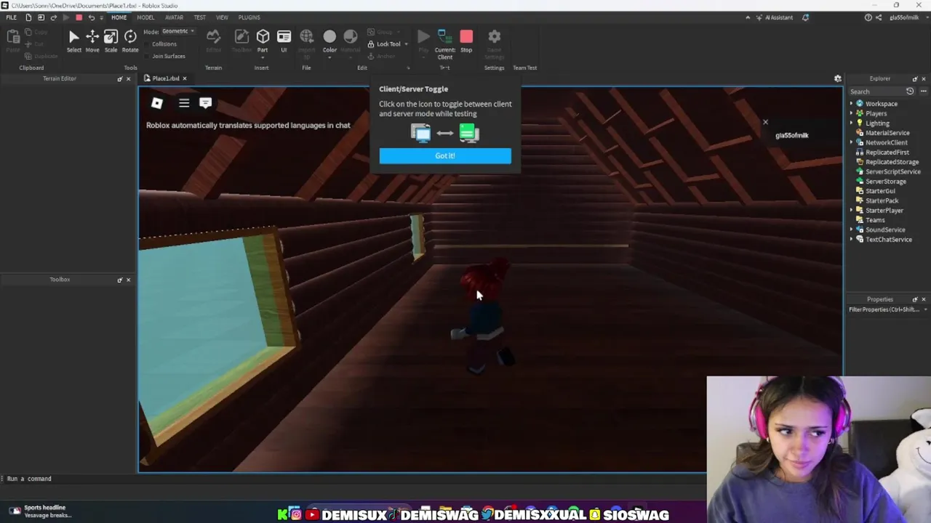Open the Terrain Editor tool

213,41
